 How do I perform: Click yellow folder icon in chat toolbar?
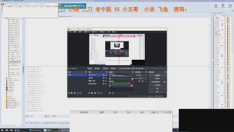[48, 116]
